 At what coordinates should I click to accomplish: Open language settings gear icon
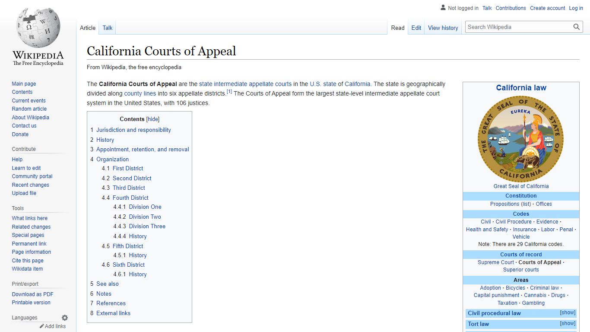[65, 318]
